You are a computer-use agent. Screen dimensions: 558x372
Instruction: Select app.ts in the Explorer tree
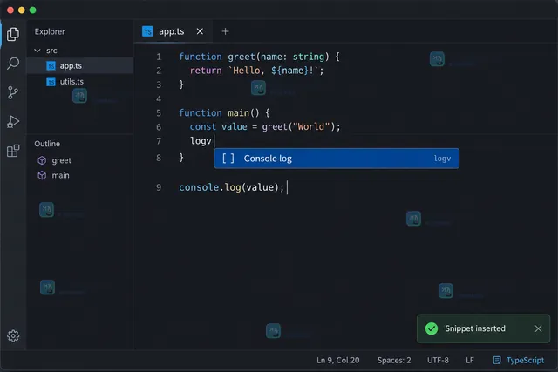(80, 66)
